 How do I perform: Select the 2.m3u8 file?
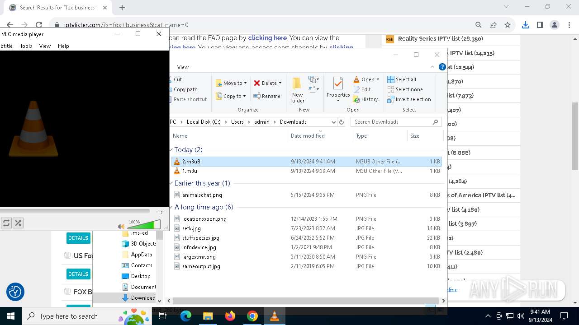(x=307, y=162)
